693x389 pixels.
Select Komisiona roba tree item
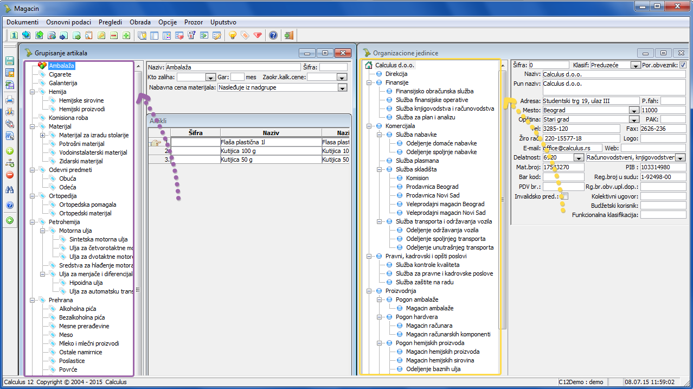(x=68, y=118)
